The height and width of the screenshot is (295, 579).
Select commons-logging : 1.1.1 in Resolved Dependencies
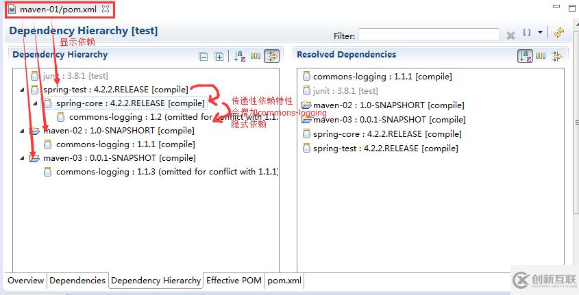[x=382, y=77]
